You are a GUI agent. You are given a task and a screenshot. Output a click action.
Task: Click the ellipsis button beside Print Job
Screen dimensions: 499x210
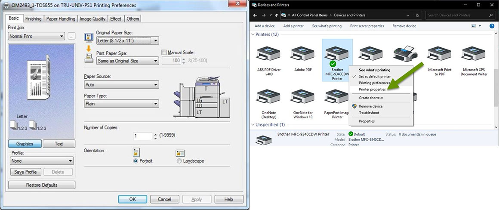(71, 36)
